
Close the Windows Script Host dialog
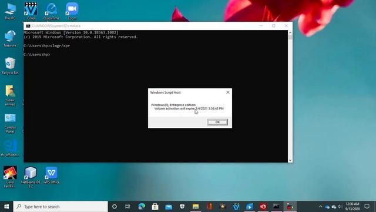(x=228, y=92)
